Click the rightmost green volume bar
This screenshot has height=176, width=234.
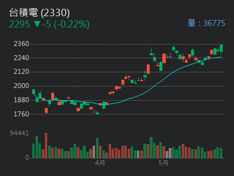(221, 153)
